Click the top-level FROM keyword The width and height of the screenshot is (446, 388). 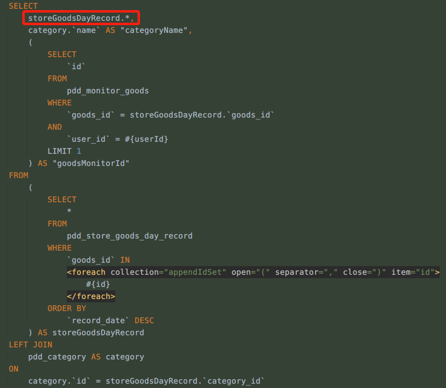pyautogui.click(x=18, y=176)
